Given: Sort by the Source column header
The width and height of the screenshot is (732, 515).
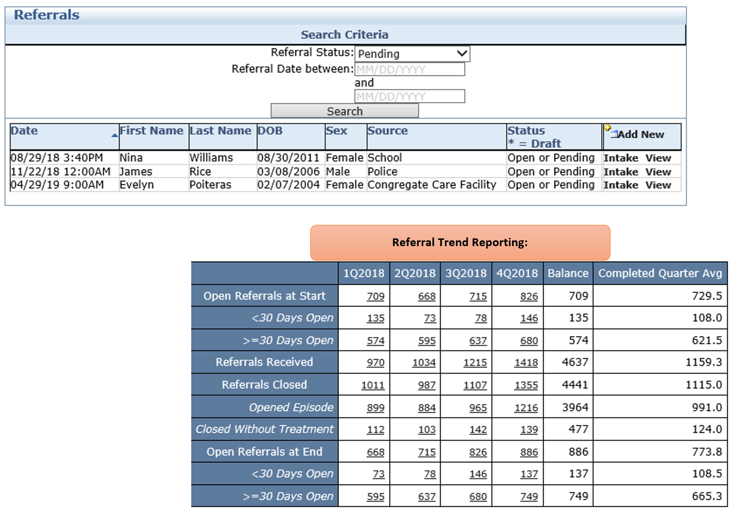Looking at the screenshot, I should (x=387, y=131).
